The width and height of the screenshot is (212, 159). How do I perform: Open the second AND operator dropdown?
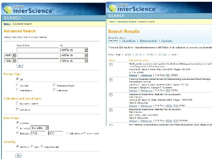(10, 61)
